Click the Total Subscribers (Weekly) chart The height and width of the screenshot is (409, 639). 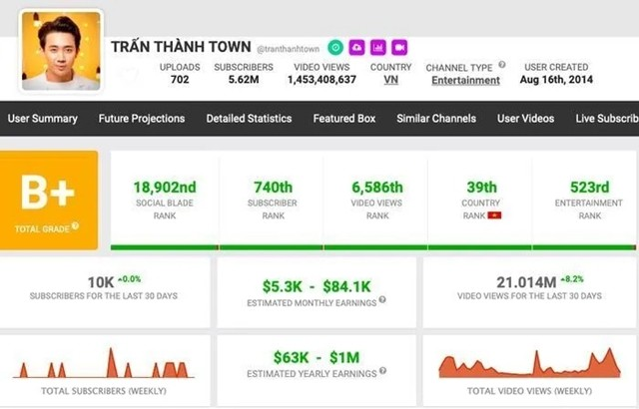click(x=104, y=363)
